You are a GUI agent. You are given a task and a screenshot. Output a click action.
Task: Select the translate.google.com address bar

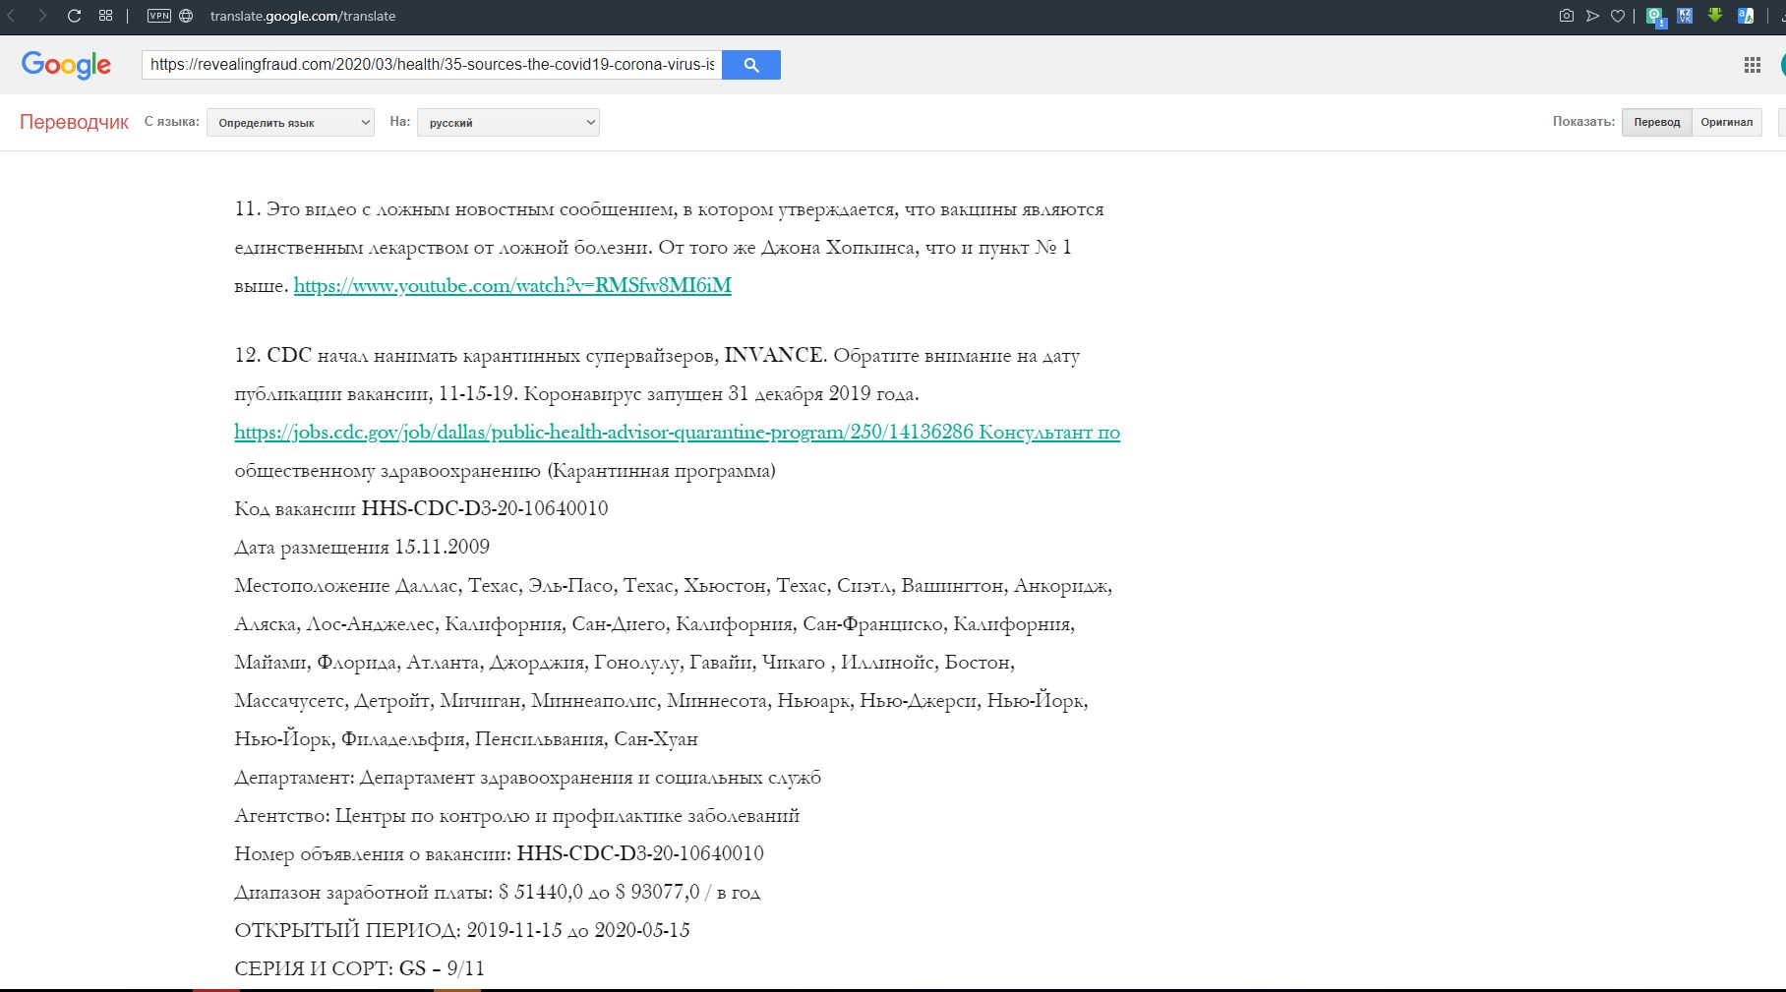coord(303,16)
